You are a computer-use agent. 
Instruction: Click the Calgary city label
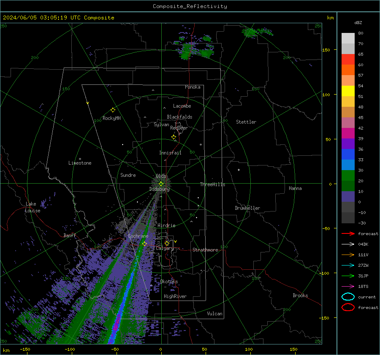165,248
